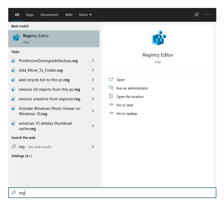224x206 pixels.
Task: Click the magnifier icon beside web result reg
Action: pos(14,147)
